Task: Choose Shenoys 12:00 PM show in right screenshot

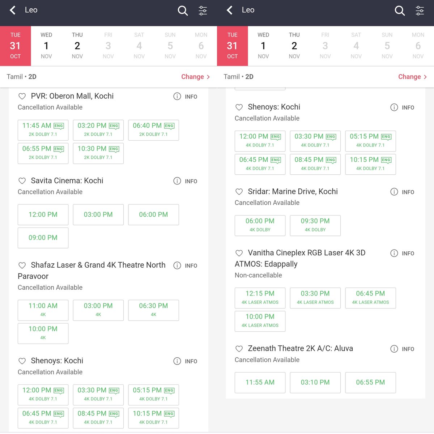Action: (x=260, y=141)
